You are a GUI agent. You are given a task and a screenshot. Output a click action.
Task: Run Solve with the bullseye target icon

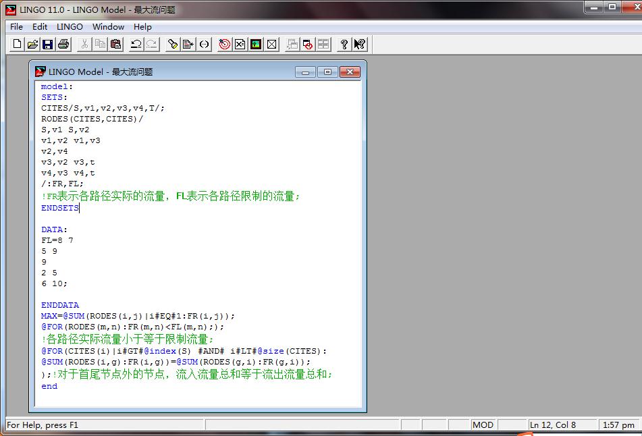tap(225, 45)
